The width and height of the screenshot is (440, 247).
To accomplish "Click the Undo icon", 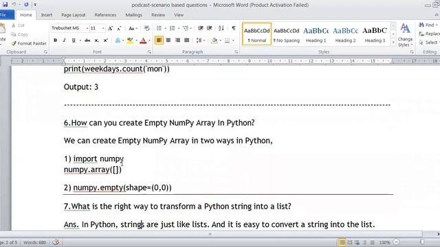I will pyautogui.click(x=14, y=5).
